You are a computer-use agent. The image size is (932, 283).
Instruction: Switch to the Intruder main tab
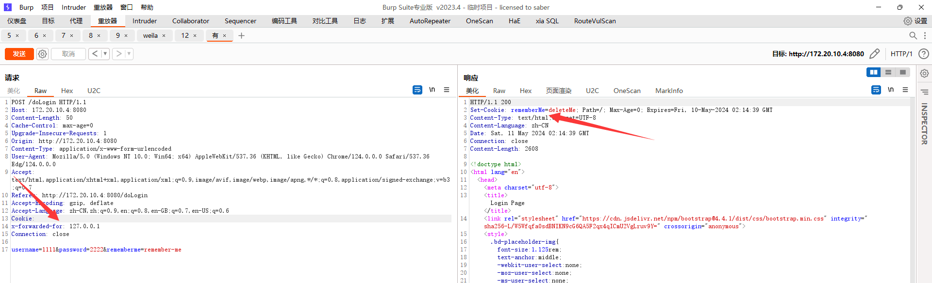[144, 21]
